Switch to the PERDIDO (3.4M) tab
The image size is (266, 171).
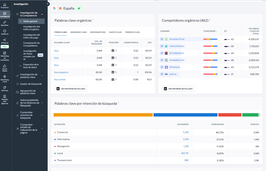click(132, 32)
